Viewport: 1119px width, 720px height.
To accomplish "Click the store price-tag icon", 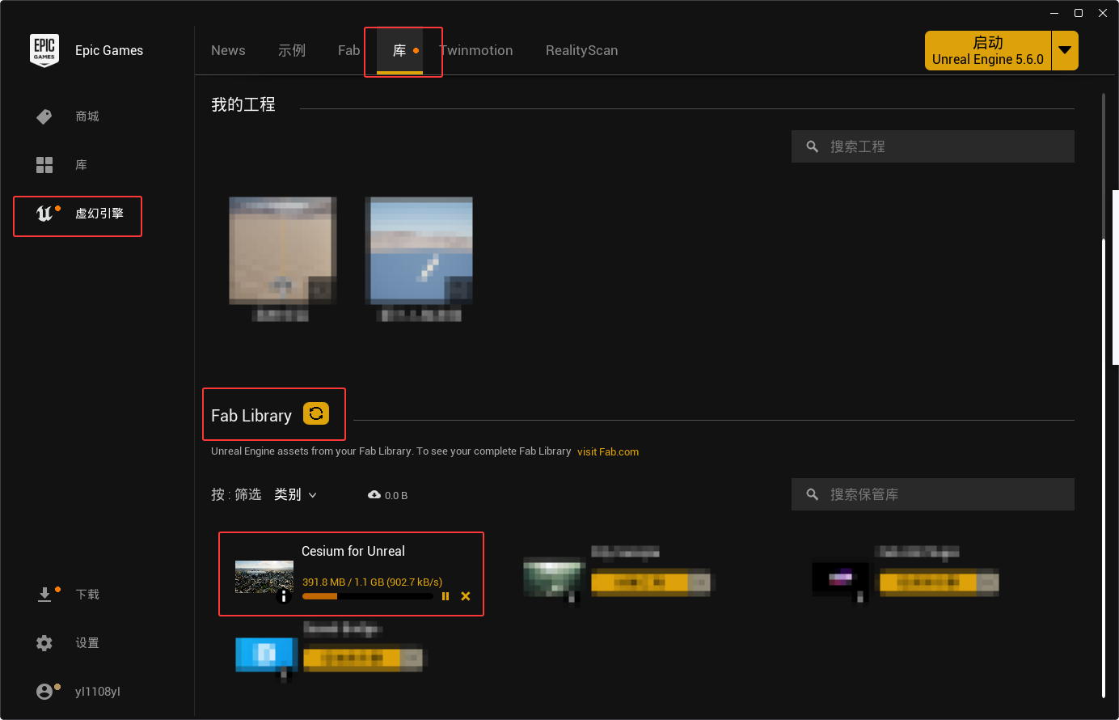I will 44,116.
